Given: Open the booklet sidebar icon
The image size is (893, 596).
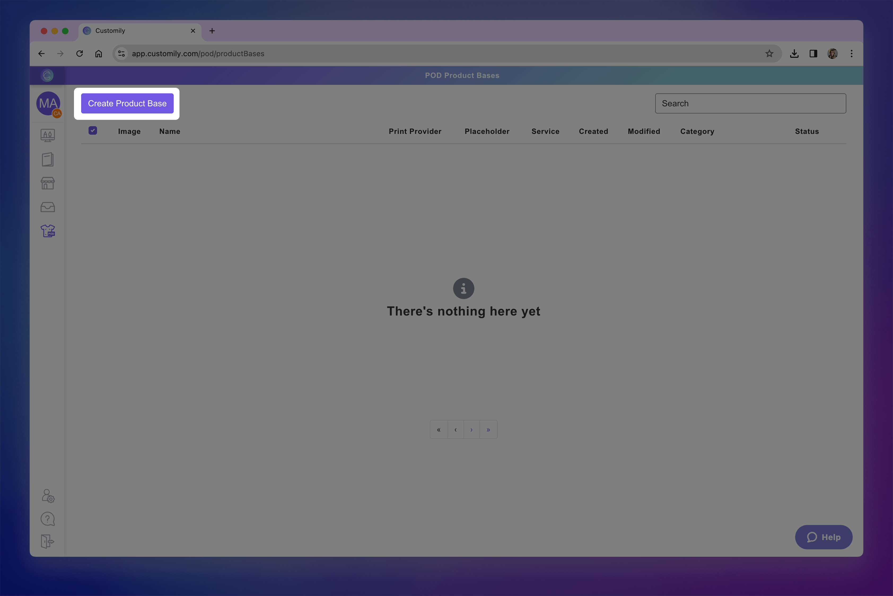Looking at the screenshot, I should click(x=48, y=160).
